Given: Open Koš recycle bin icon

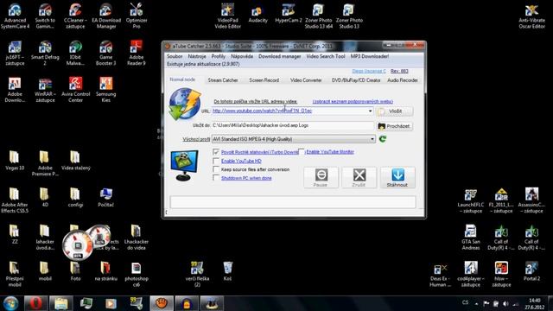Looking at the screenshot, I should [227, 270].
